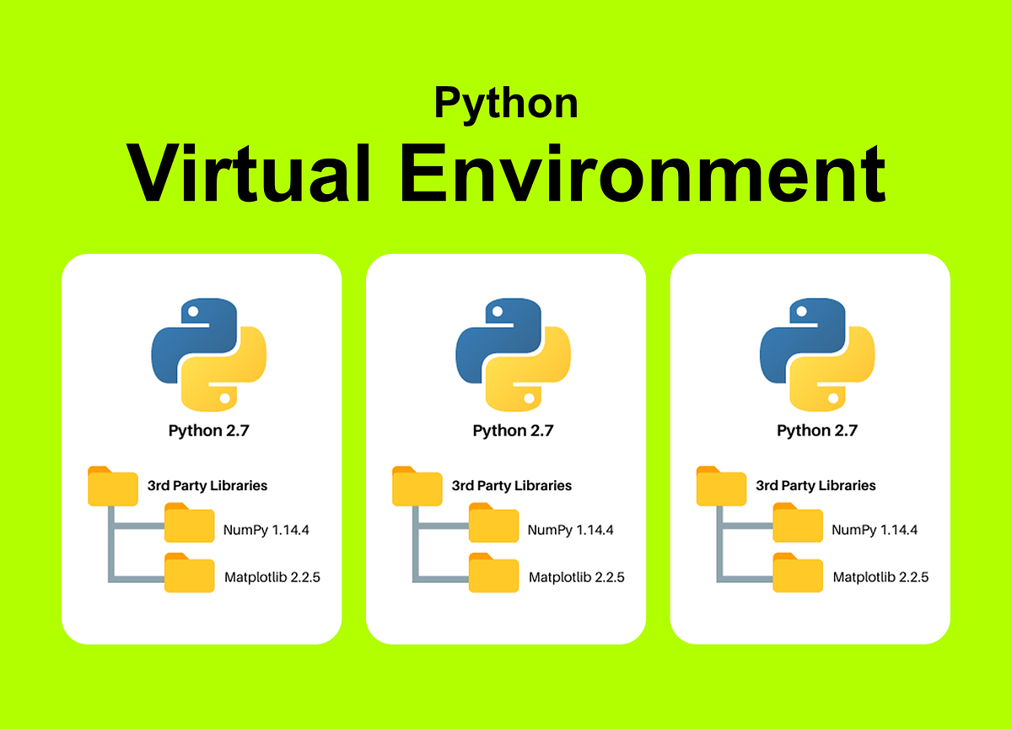Viewport: 1012px width, 729px height.
Task: Select the 3rd Party Libraries folder icon in left card
Action: point(113,486)
